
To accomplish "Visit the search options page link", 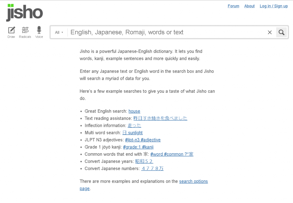I will [x=193, y=181].
